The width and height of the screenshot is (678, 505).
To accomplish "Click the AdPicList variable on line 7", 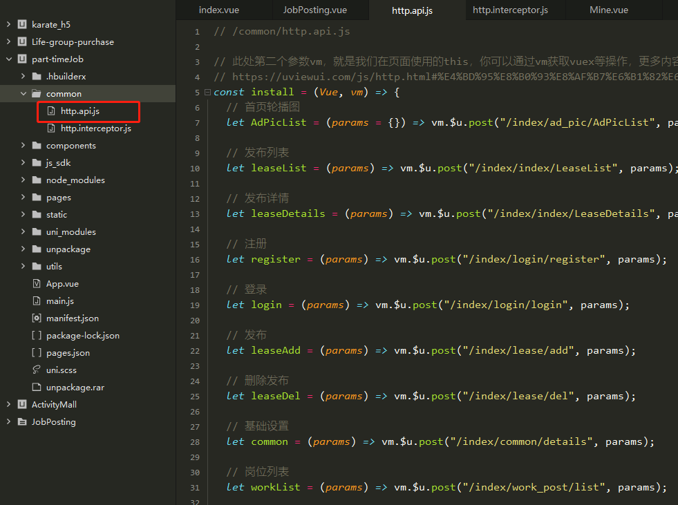I will click(x=279, y=122).
